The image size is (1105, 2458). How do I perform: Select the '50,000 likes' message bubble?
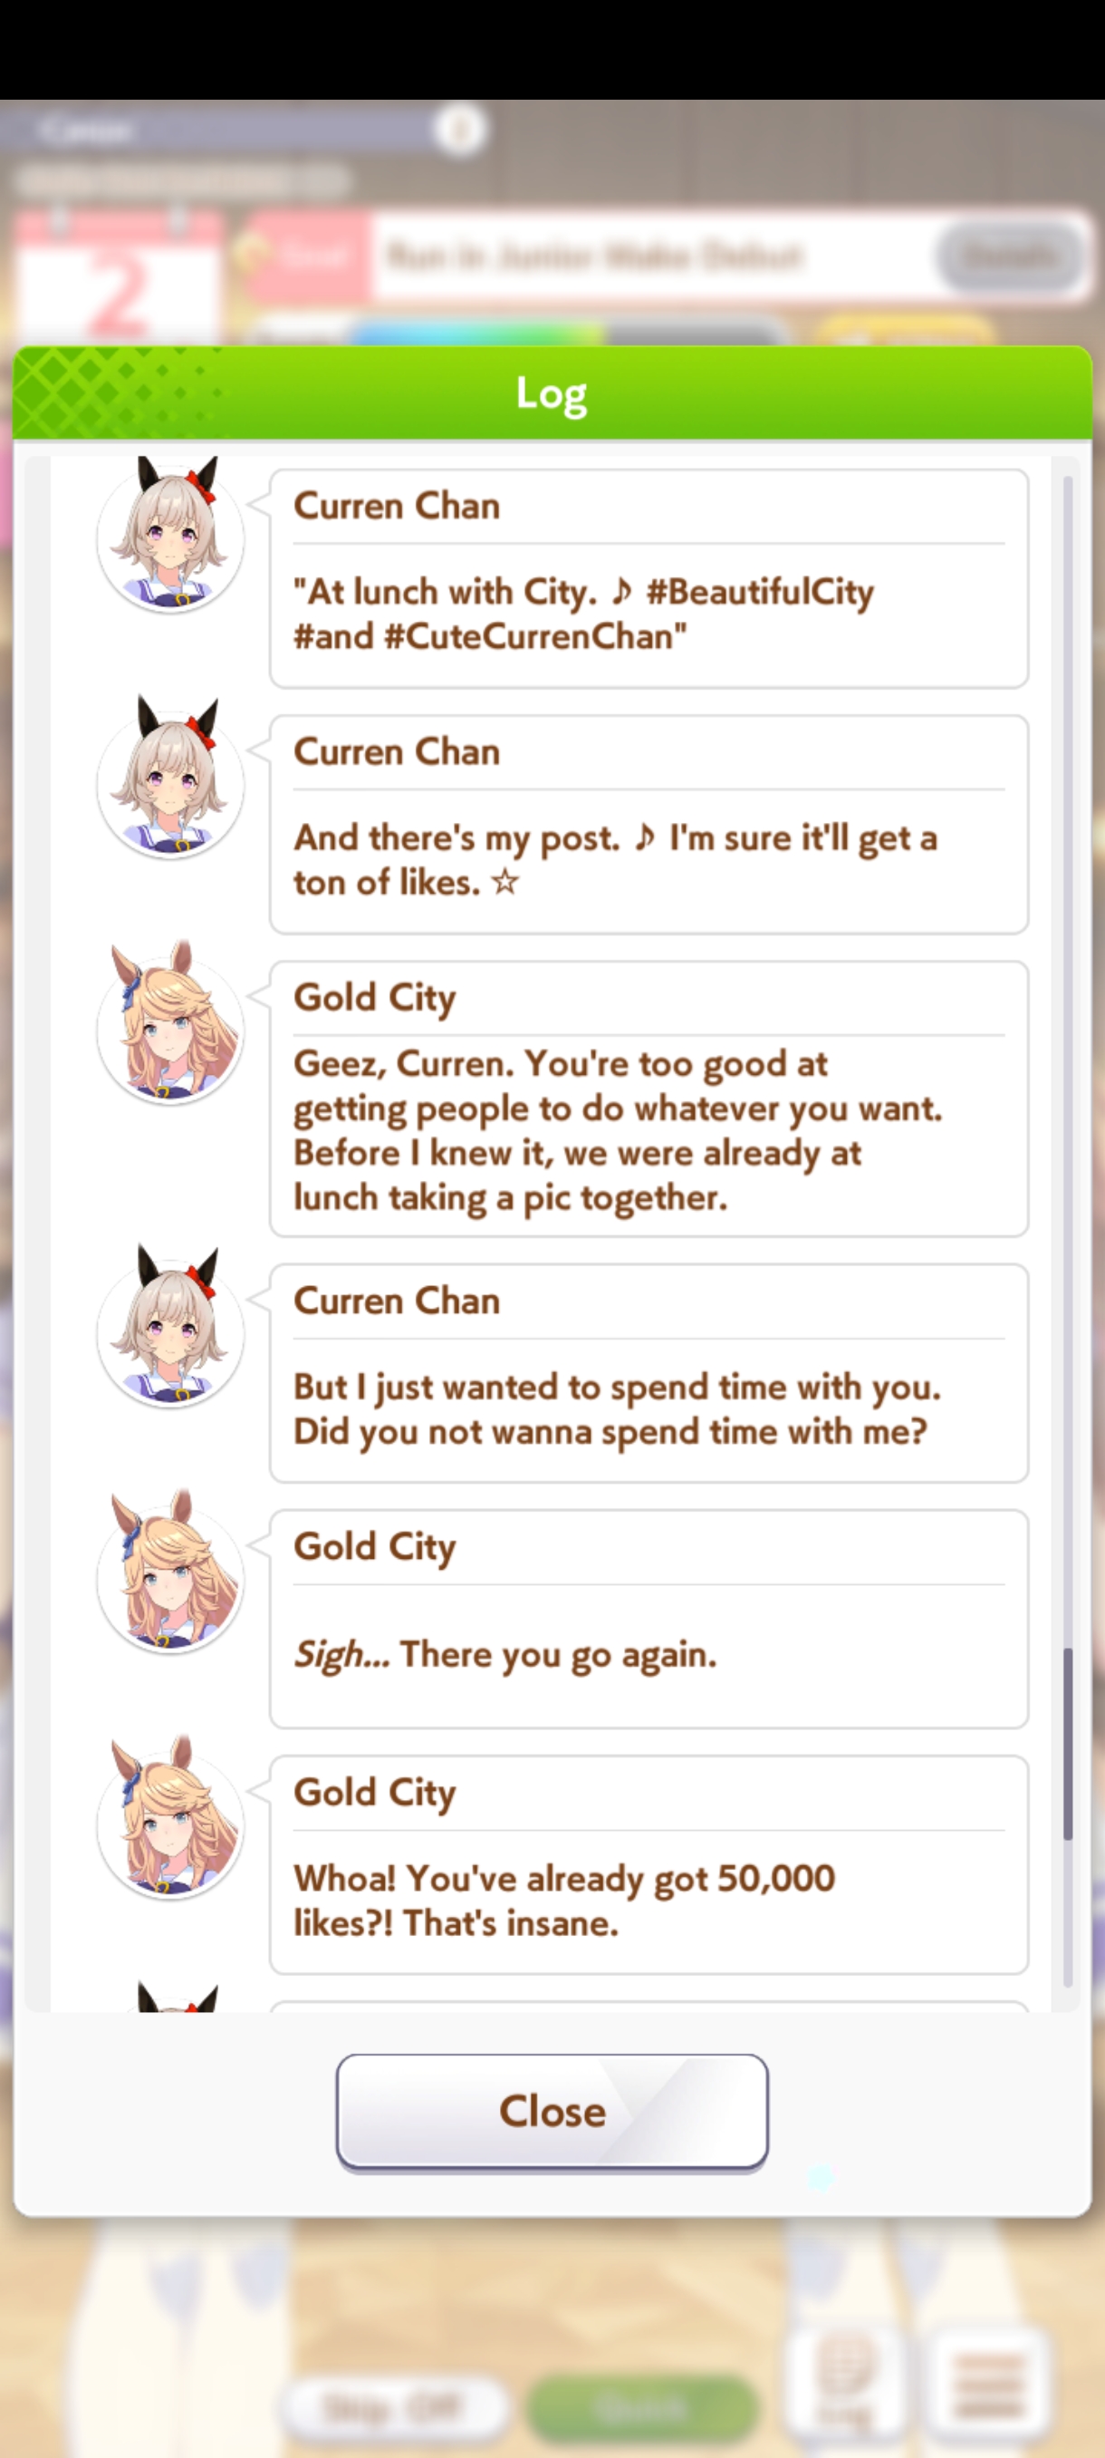pyautogui.click(x=649, y=1864)
